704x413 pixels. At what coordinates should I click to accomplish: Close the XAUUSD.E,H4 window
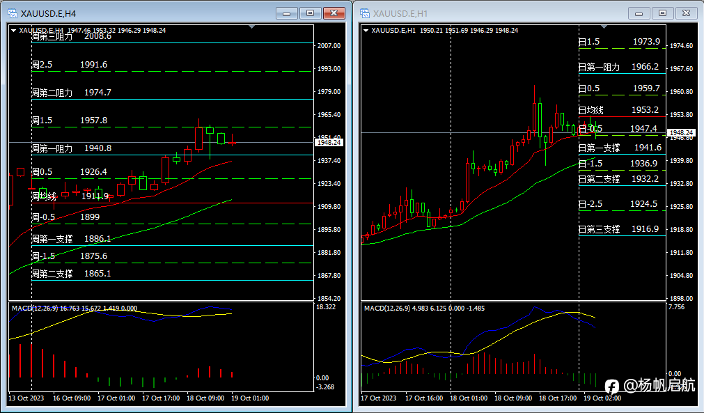(334, 13)
